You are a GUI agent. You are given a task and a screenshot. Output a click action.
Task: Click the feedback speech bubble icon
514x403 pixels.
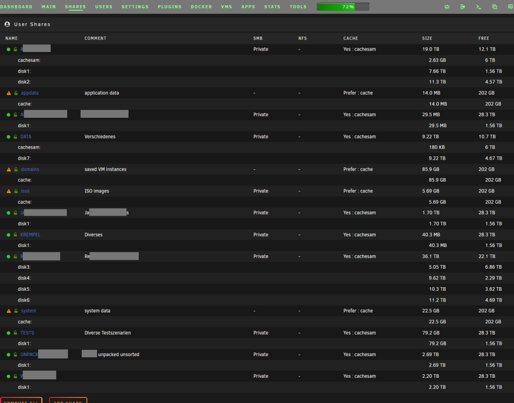click(x=510, y=7)
